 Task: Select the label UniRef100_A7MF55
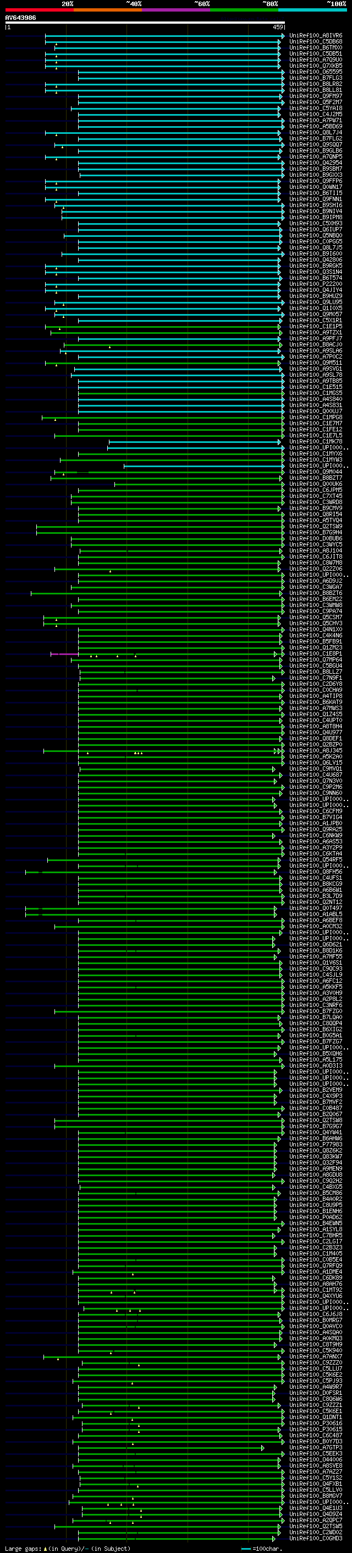(316, 957)
